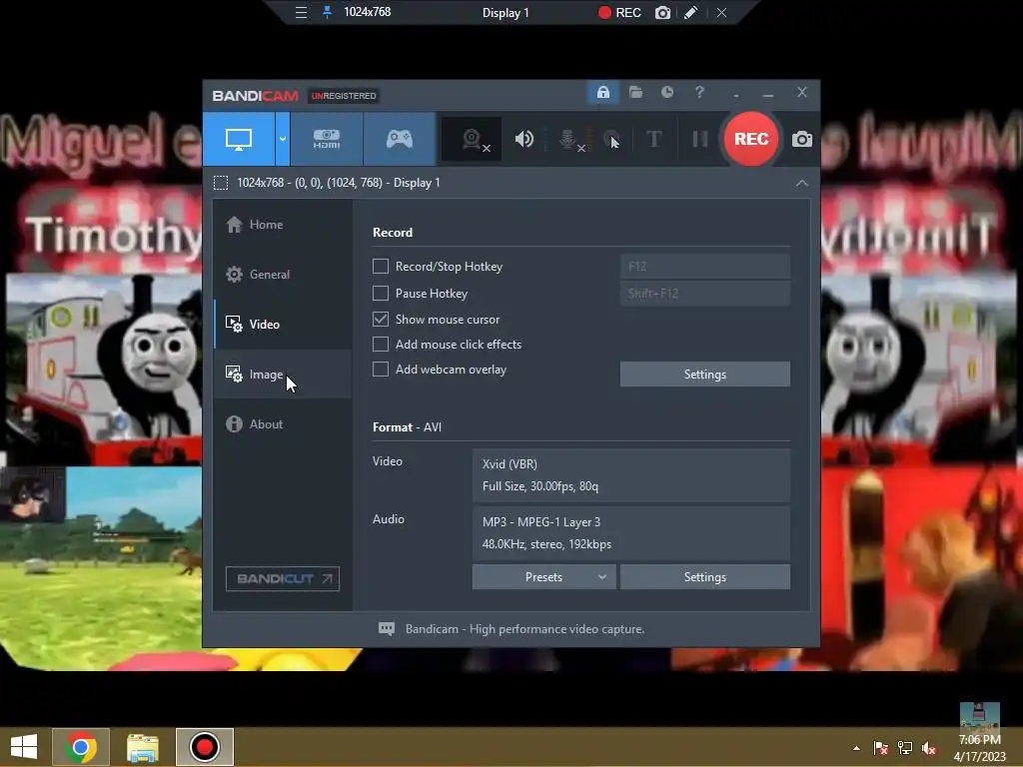Screen dimensions: 1023x767
Task: Click the F12 hotkey input field
Action: click(x=704, y=266)
